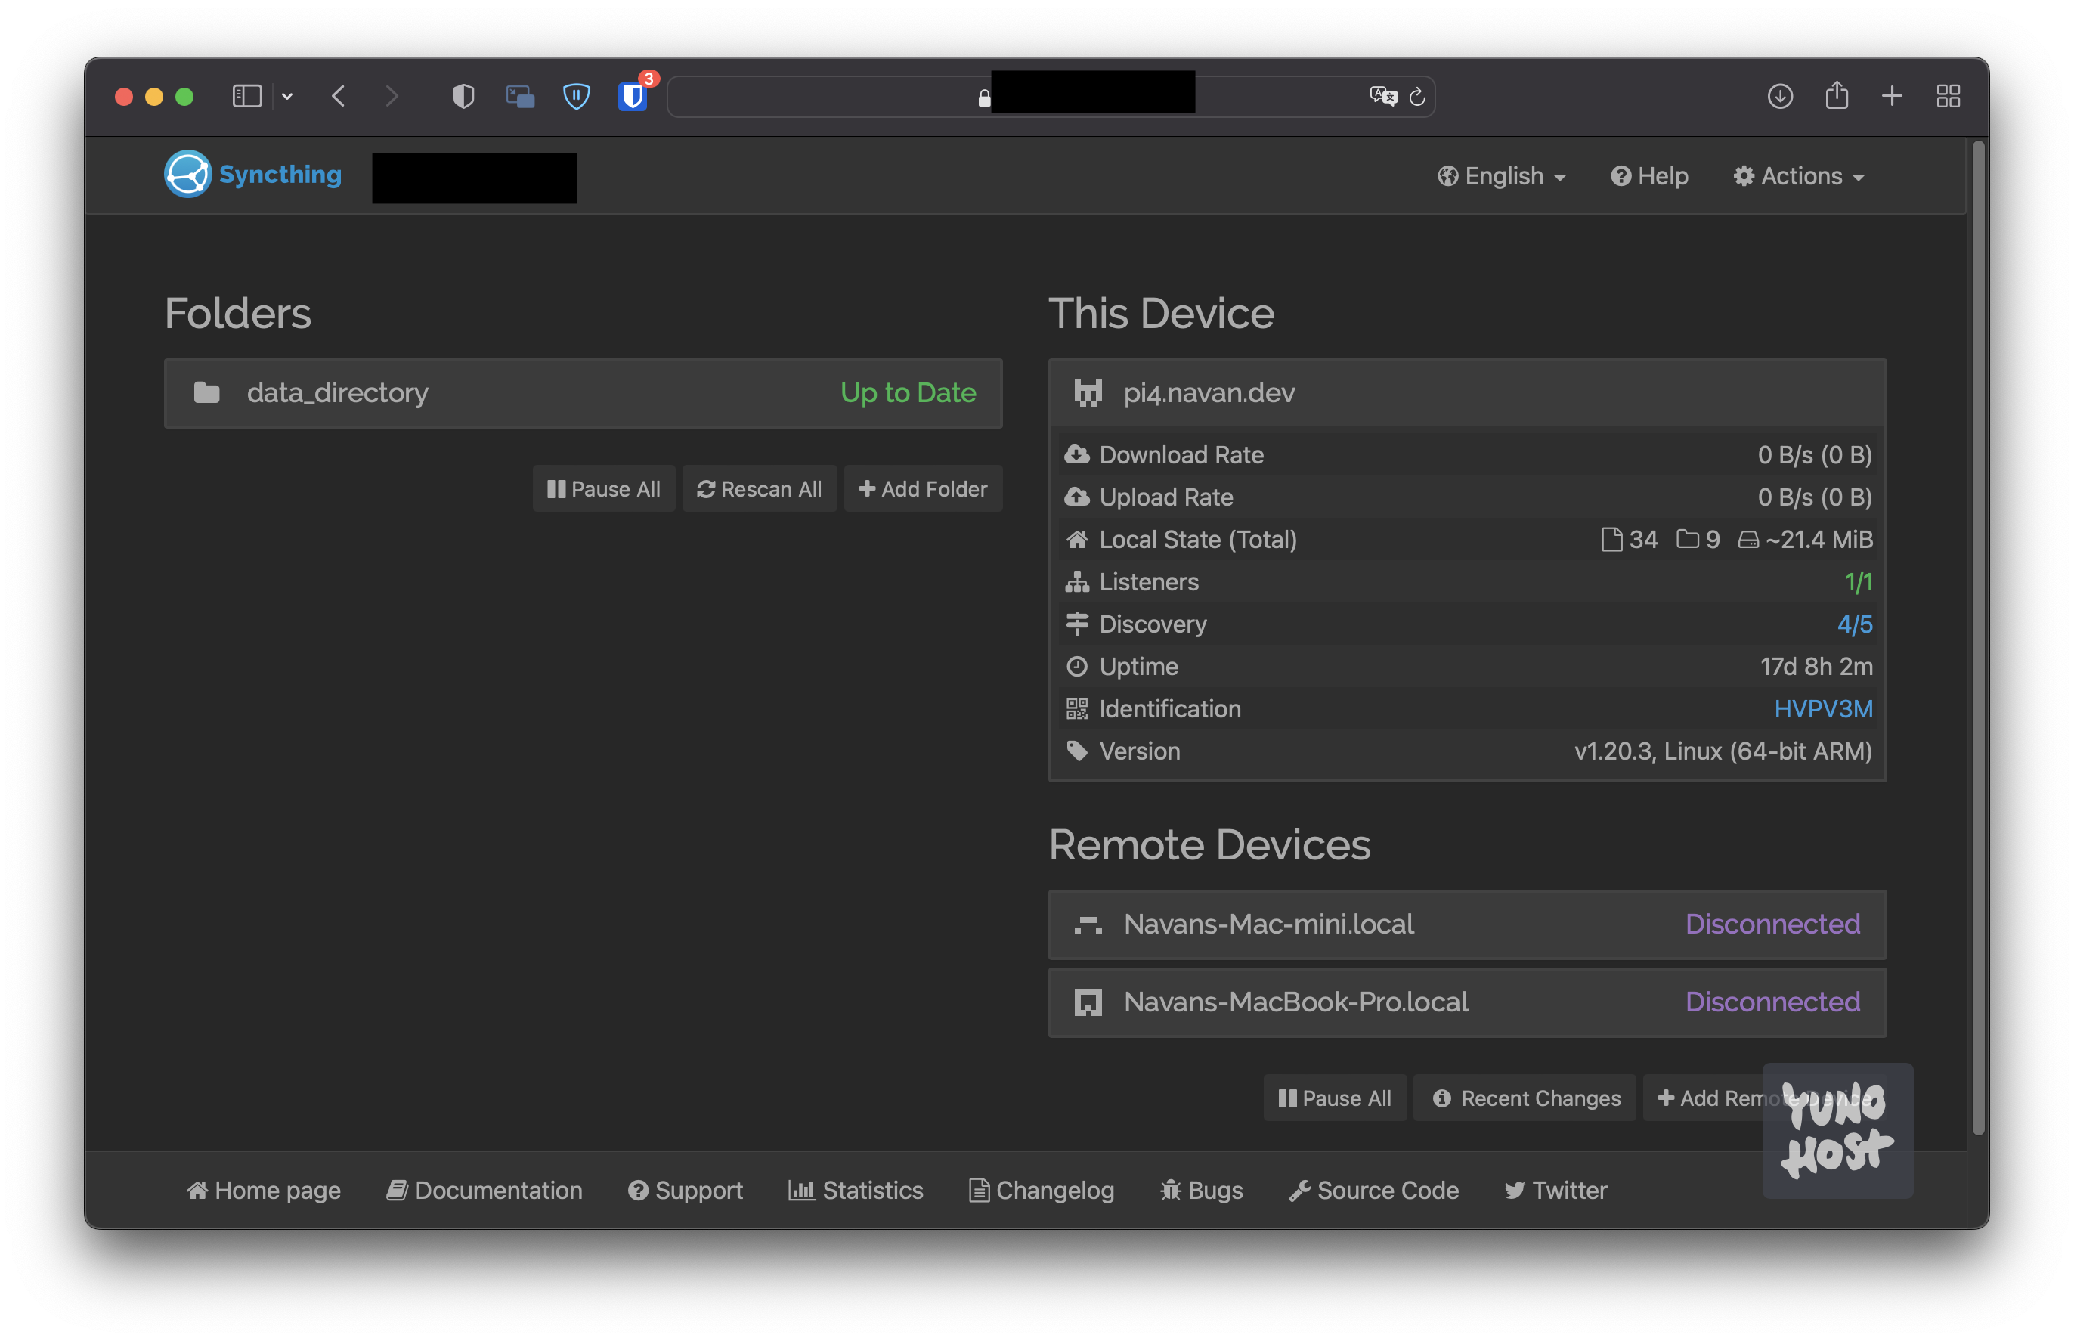Expand the English language dropdown
This screenshot has height=1341, width=2074.
point(1500,175)
